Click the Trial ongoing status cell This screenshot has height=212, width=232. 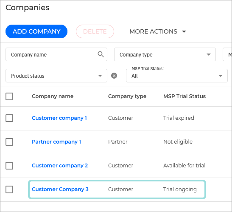pyautogui.click(x=180, y=189)
